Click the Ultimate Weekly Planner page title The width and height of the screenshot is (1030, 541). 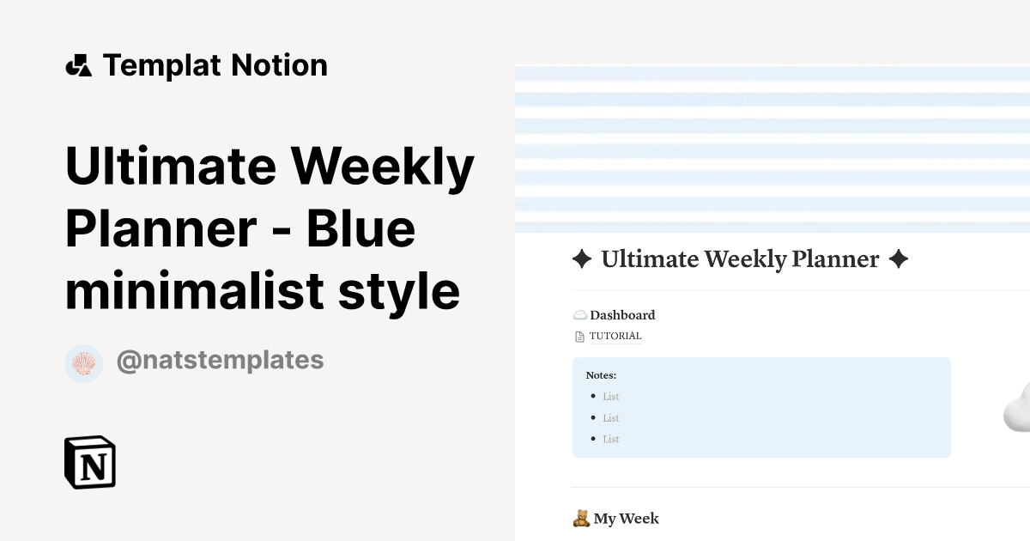point(740,259)
